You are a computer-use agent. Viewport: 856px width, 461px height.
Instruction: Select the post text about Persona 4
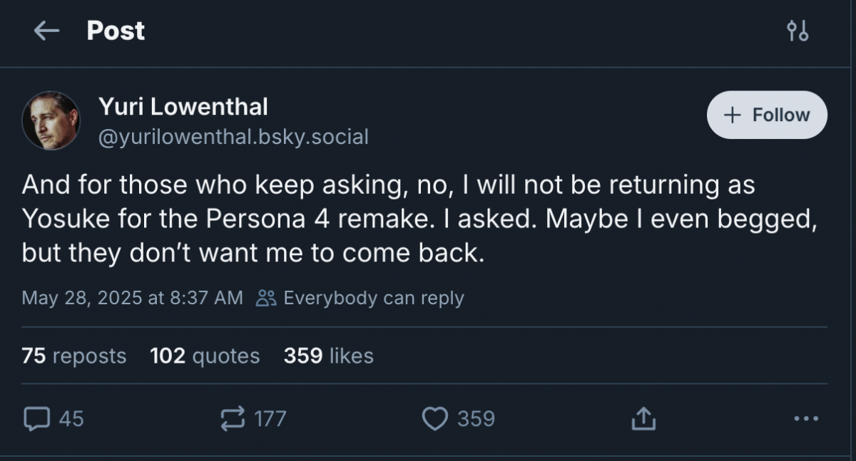419,219
